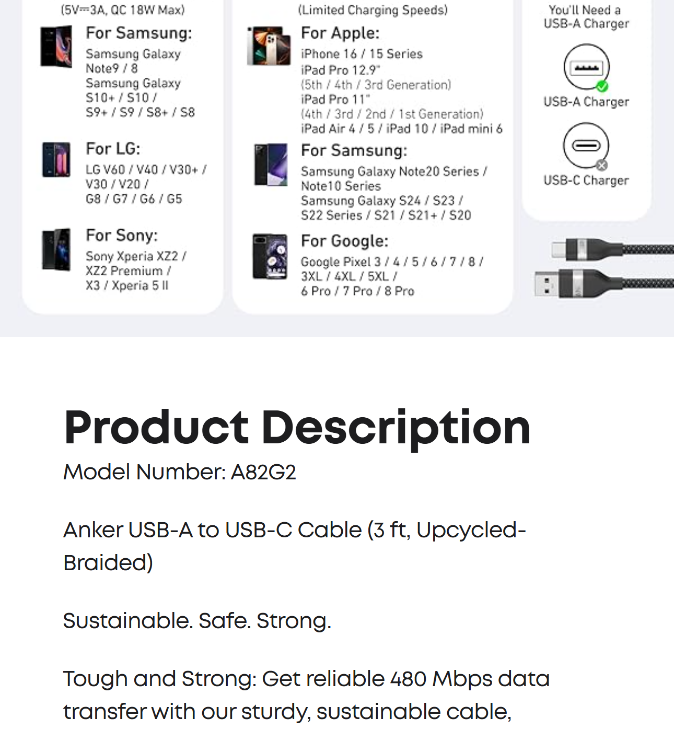The width and height of the screenshot is (674, 730).
Task: Click the gray X badge
Action: coord(602,166)
